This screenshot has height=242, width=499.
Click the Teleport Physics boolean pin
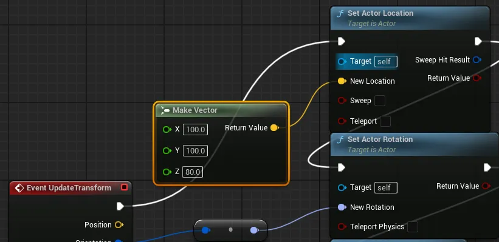pyautogui.click(x=342, y=227)
